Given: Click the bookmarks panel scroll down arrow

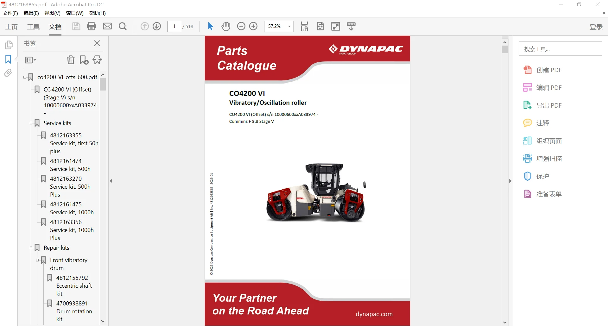Looking at the screenshot, I should (x=103, y=321).
